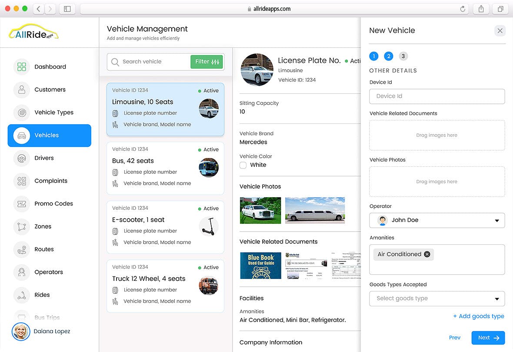
Task: Click browser forward arrow
Action: [50, 9]
